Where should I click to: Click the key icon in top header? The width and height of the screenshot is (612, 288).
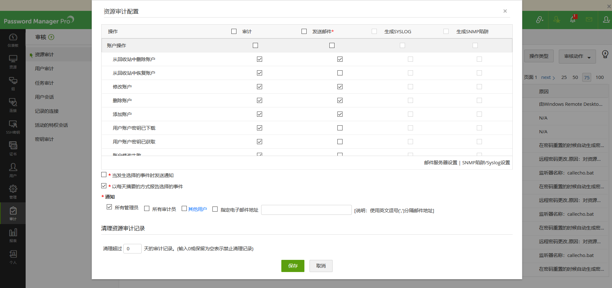coord(540,20)
